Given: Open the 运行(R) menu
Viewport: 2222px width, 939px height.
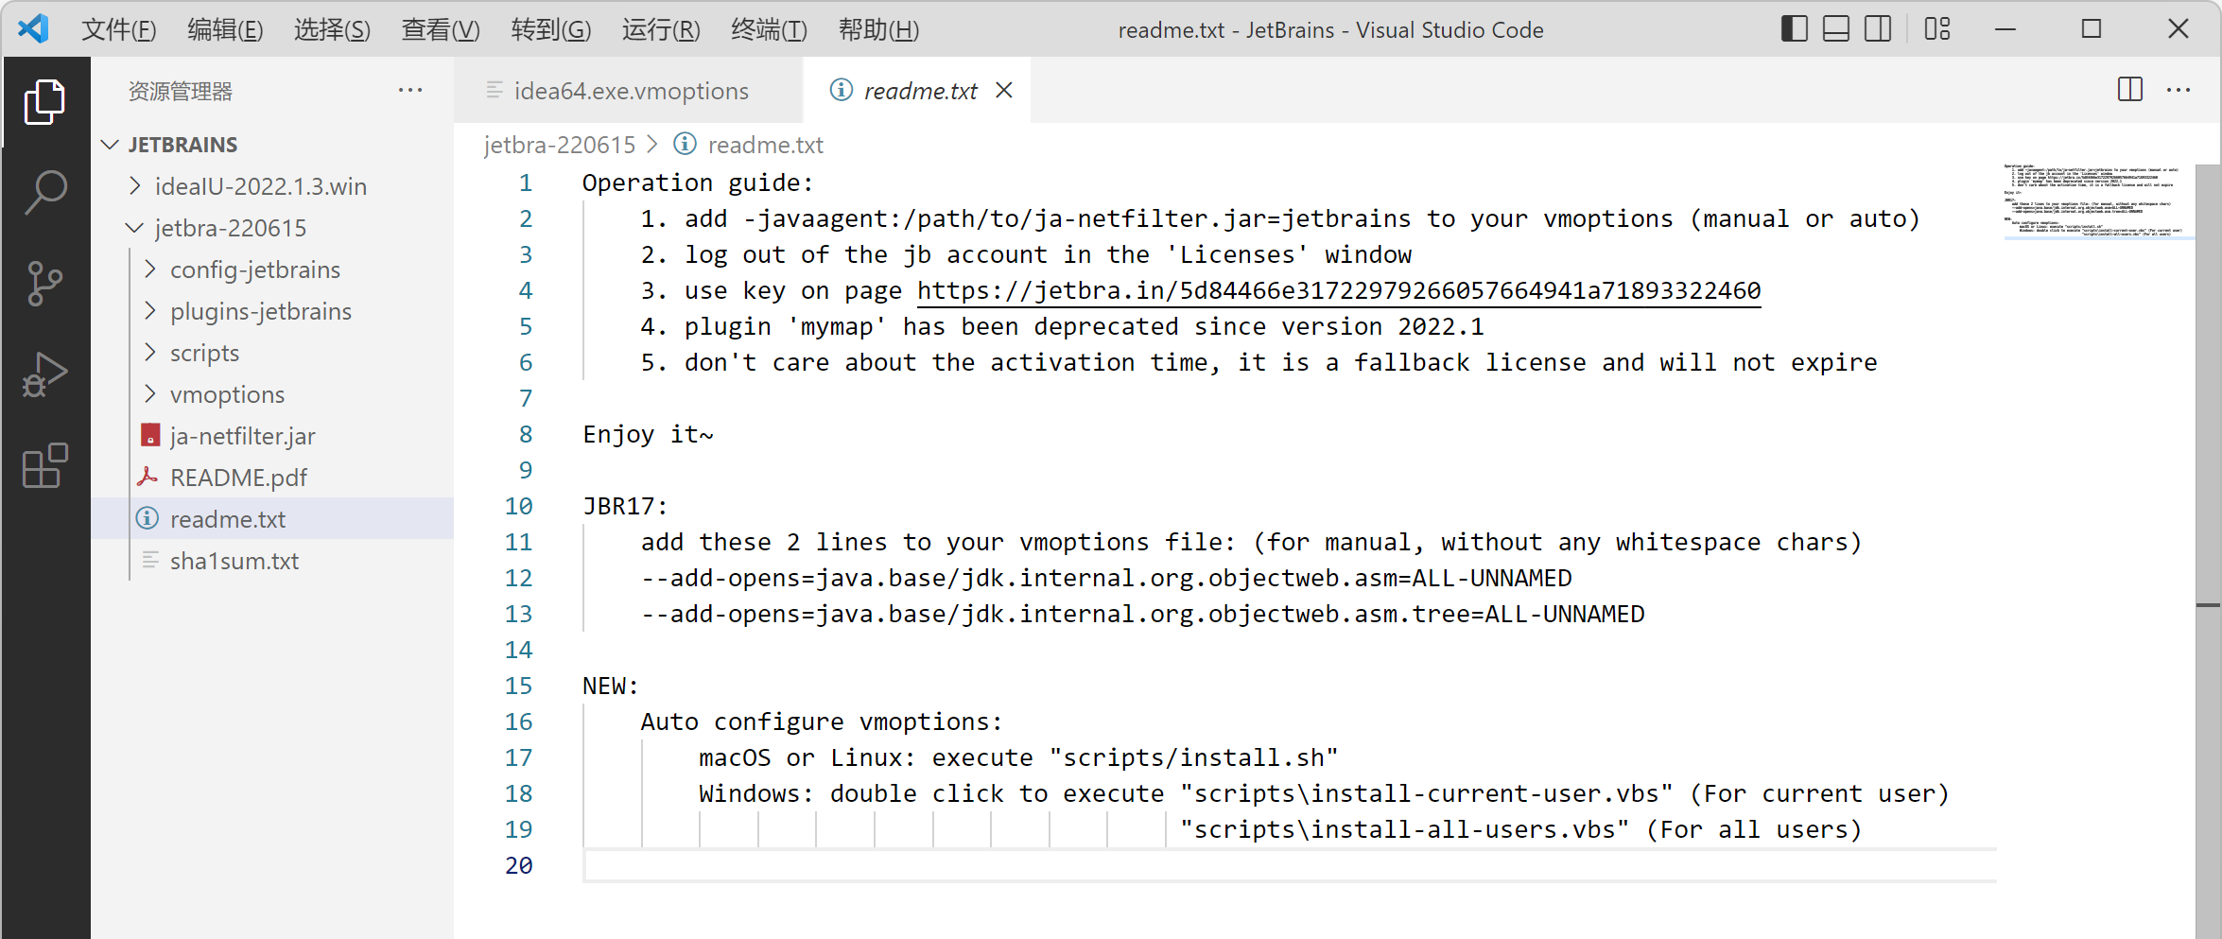Looking at the screenshot, I should click(x=661, y=29).
